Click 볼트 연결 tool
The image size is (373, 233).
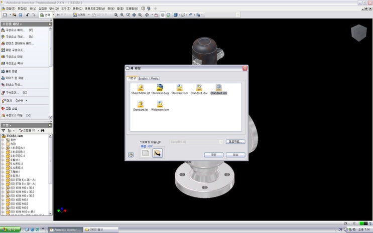(9, 71)
